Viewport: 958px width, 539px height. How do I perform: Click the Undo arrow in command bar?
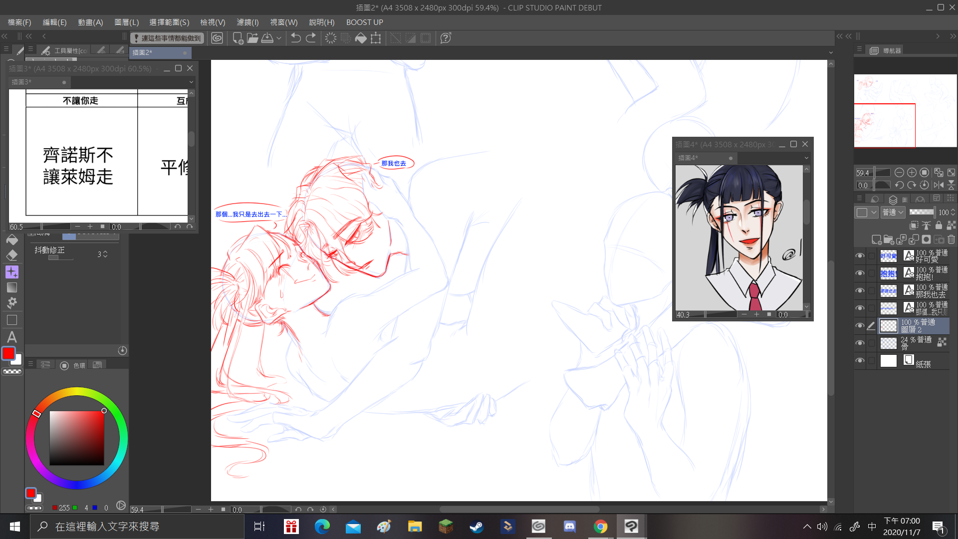click(x=295, y=38)
